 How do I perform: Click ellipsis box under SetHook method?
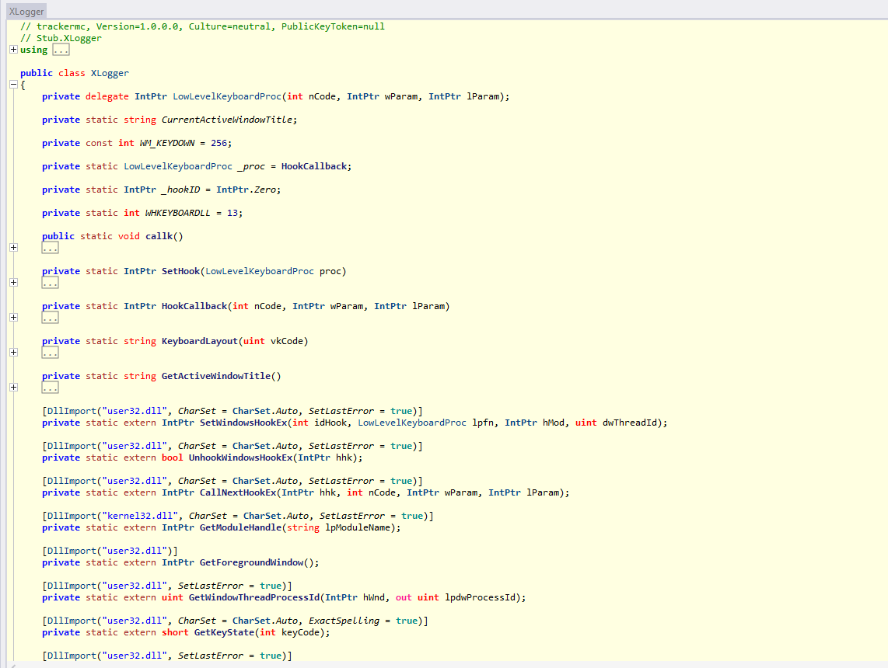point(50,284)
